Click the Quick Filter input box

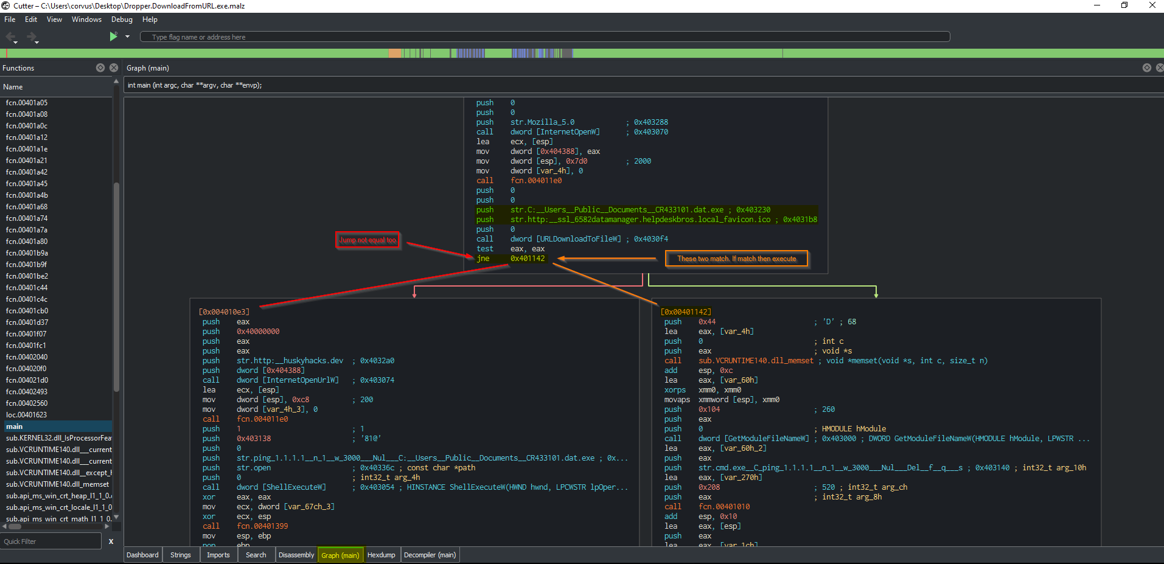(x=51, y=541)
